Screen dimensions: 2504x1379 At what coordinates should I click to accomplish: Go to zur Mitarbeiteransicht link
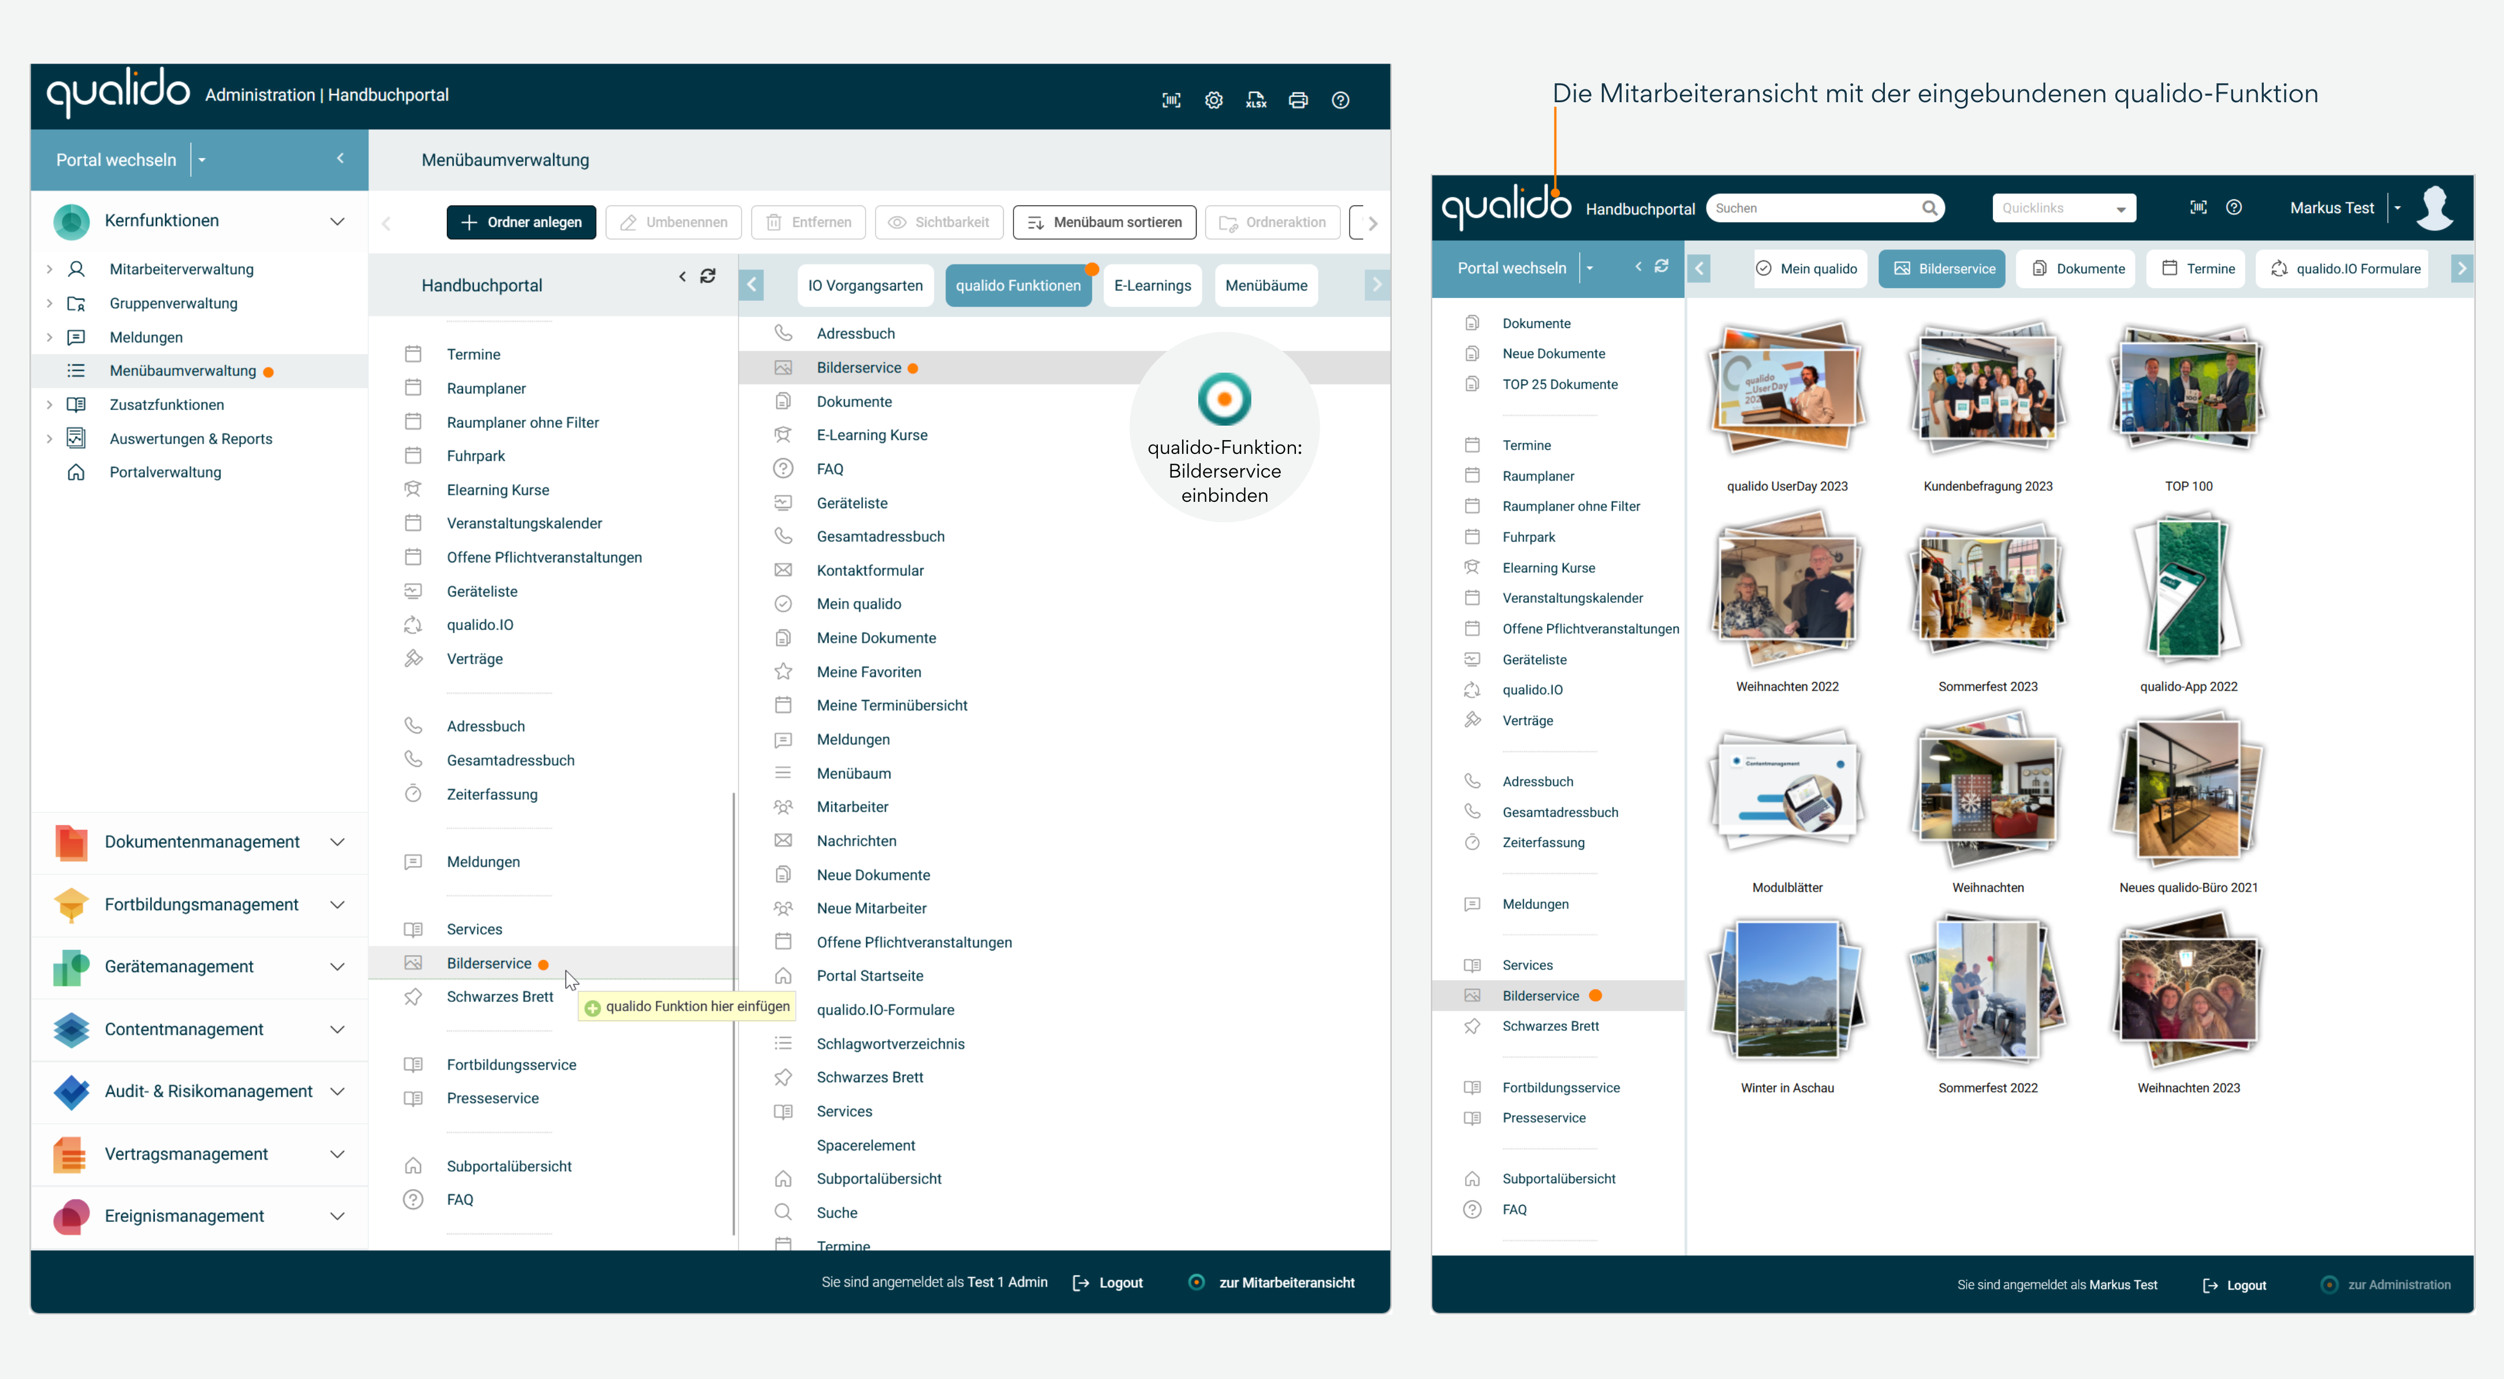pos(1272,1282)
